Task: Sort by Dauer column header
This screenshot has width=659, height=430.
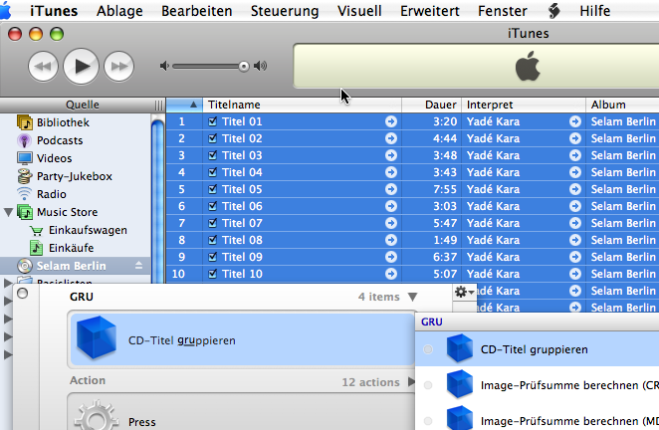Action: click(x=432, y=105)
